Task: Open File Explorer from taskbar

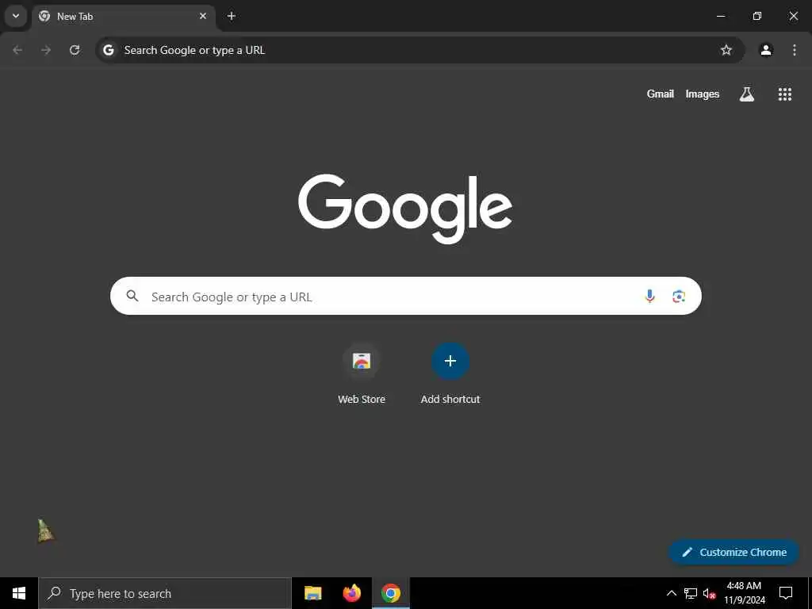Action: tap(312, 593)
